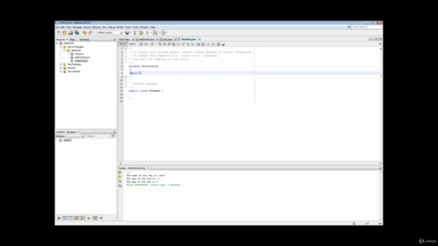Toggle the Source view button in editor

coord(123,44)
